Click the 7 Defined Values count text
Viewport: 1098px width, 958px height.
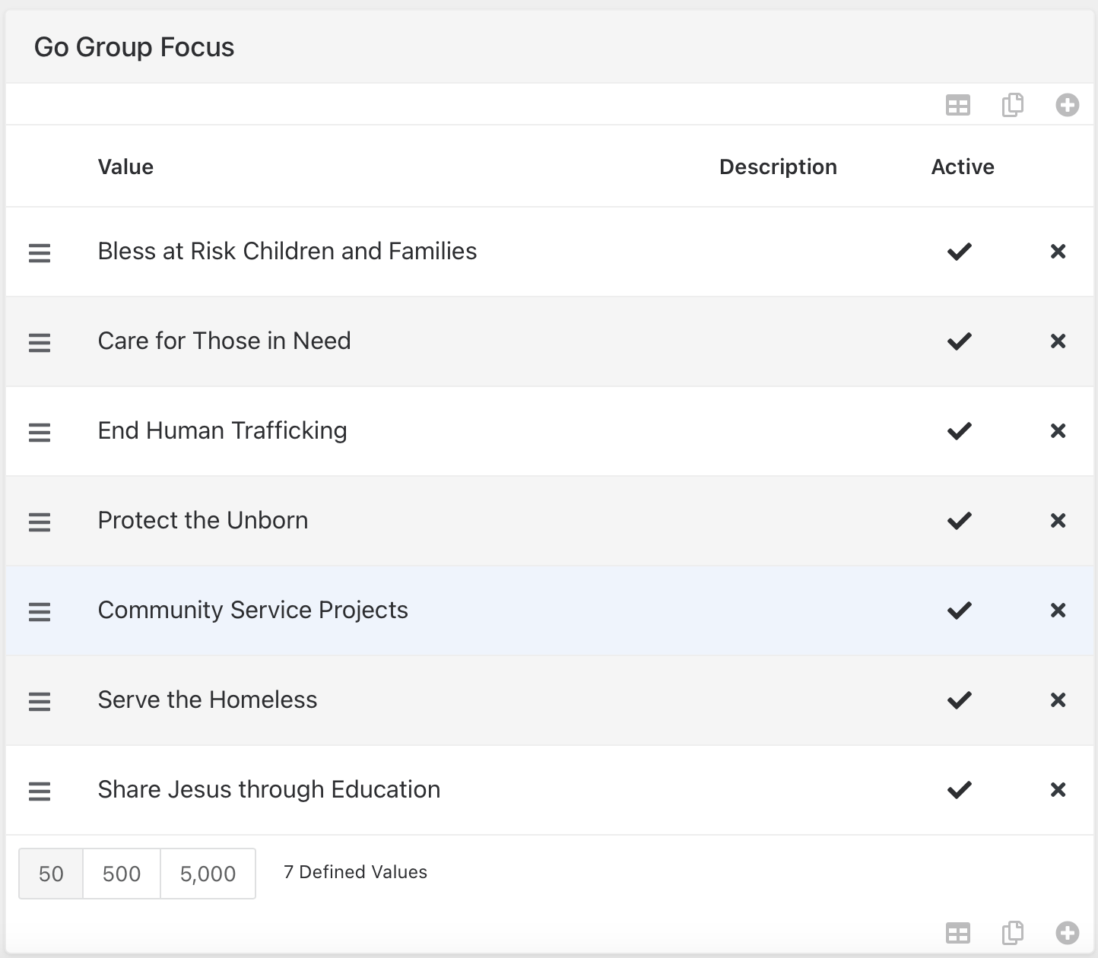click(355, 872)
